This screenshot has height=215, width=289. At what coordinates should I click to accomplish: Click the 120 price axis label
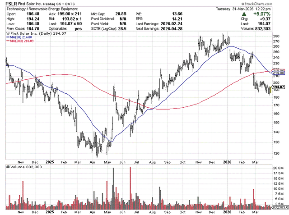[x=276, y=153]
